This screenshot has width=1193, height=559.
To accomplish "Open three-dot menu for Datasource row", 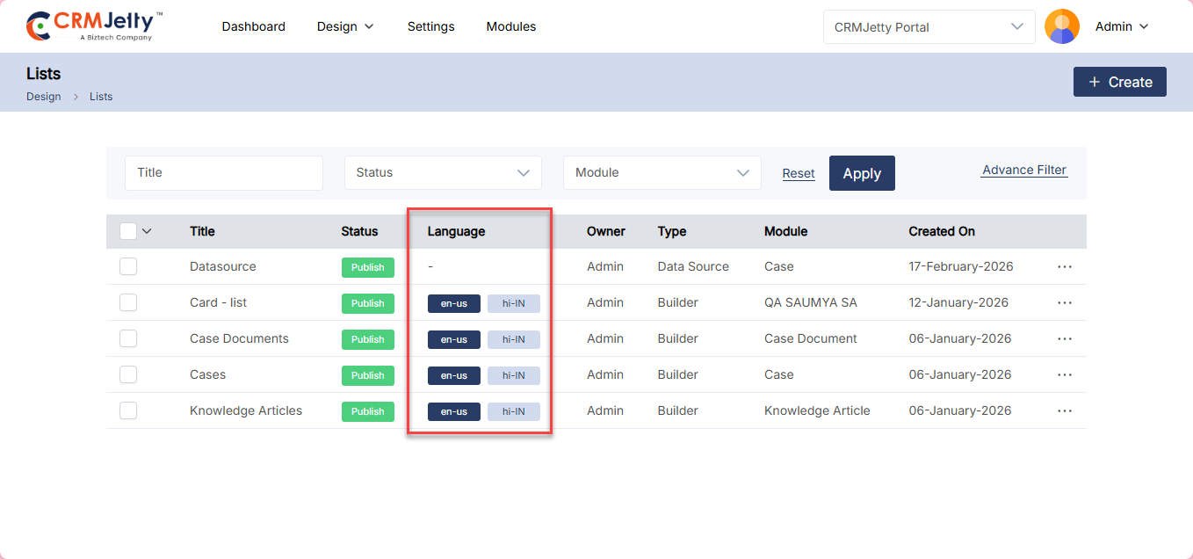I will coord(1065,266).
